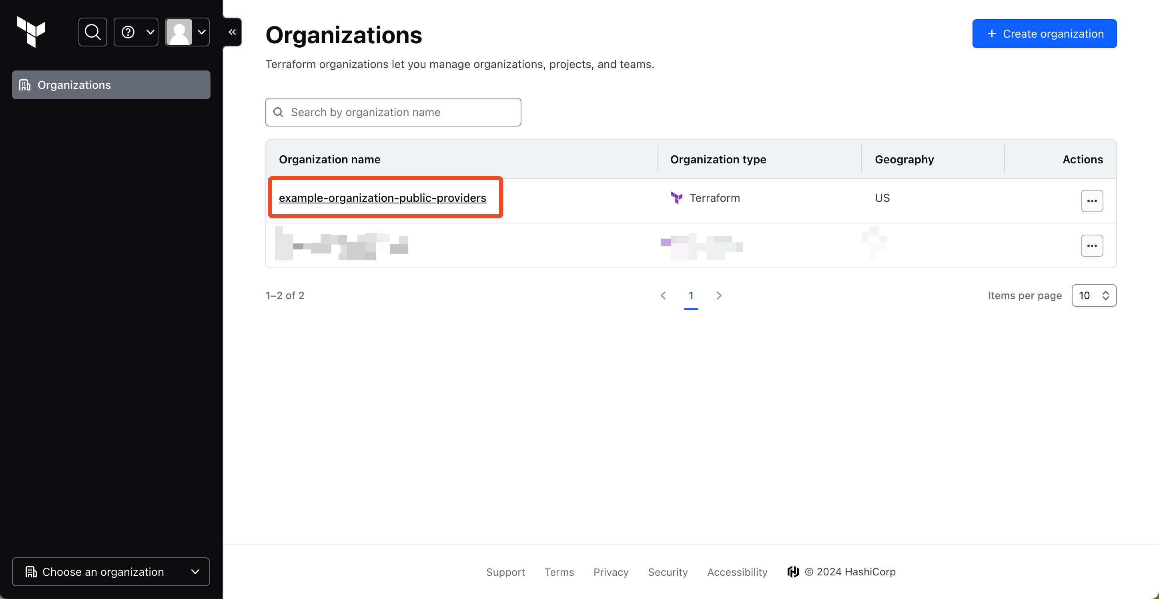Collapse the sidebar with double-chevron icon
This screenshot has width=1159, height=599.
point(232,32)
